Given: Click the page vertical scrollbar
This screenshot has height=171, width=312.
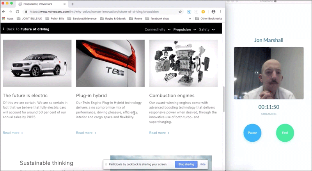Looking at the screenshot, I should click(x=223, y=99).
